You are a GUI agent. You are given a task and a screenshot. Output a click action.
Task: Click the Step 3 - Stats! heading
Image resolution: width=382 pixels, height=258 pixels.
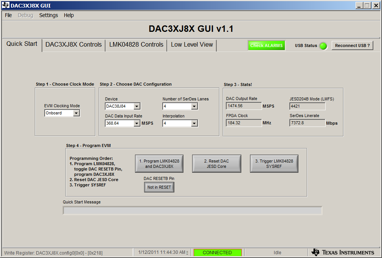[x=238, y=84]
